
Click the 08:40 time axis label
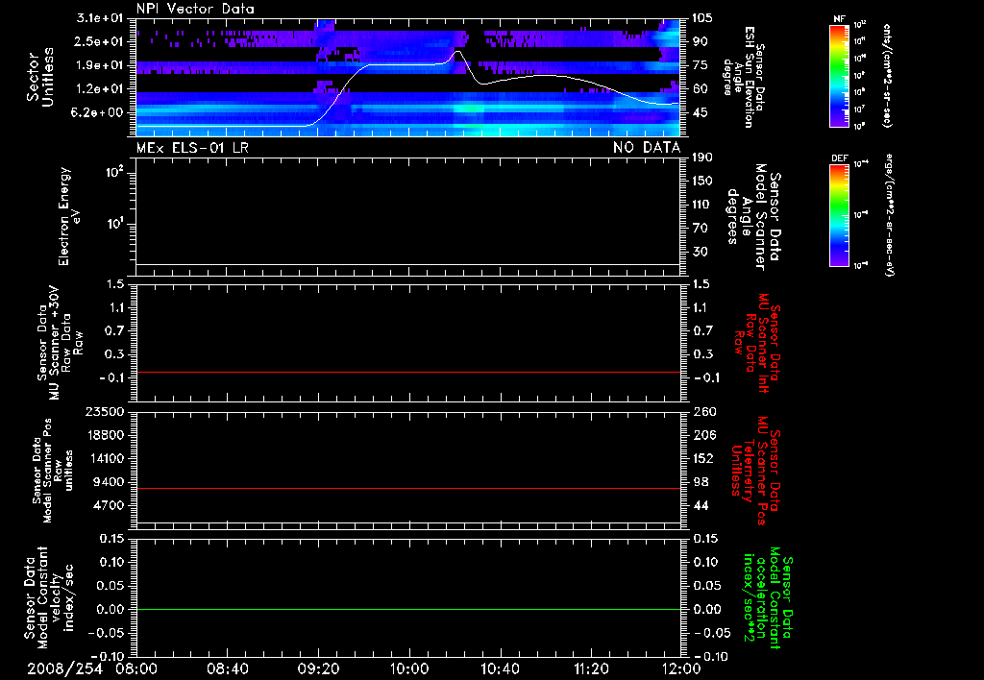click(228, 668)
